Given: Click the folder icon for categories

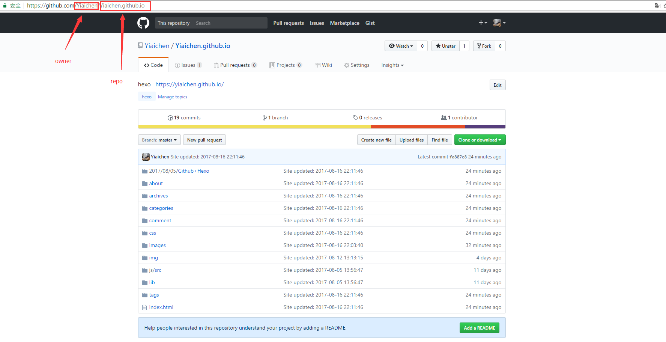Looking at the screenshot, I should coord(145,208).
